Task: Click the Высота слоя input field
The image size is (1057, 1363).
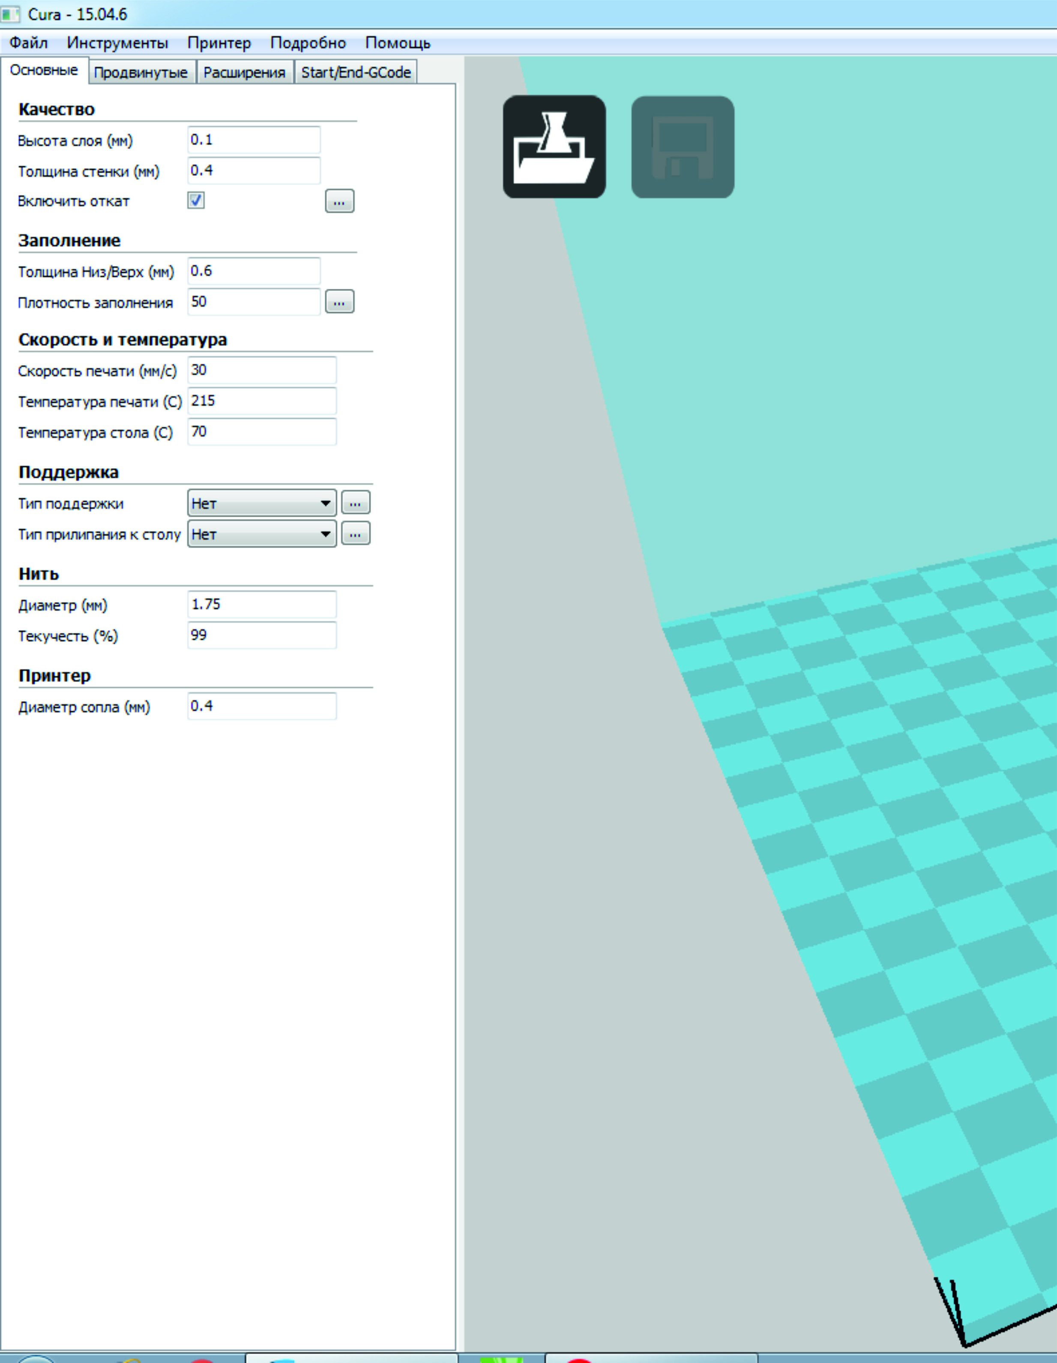Action: (254, 140)
